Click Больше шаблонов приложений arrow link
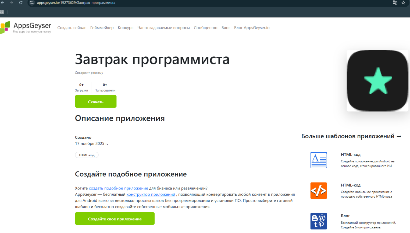 point(351,136)
